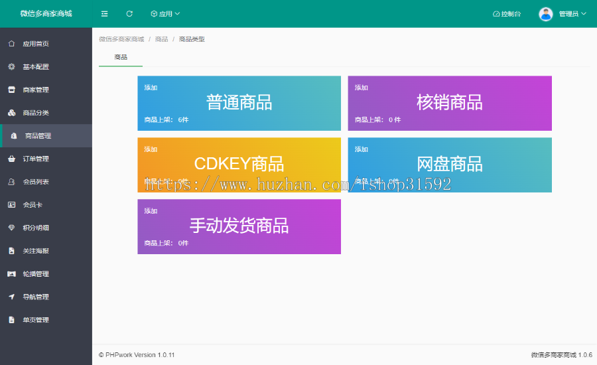This screenshot has width=597, height=365.
Task: Open the 控制台 console link
Action: click(507, 14)
